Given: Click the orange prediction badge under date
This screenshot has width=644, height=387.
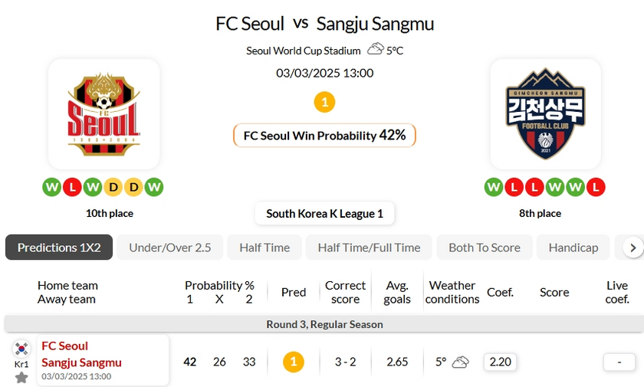Looking at the screenshot, I should (x=324, y=102).
